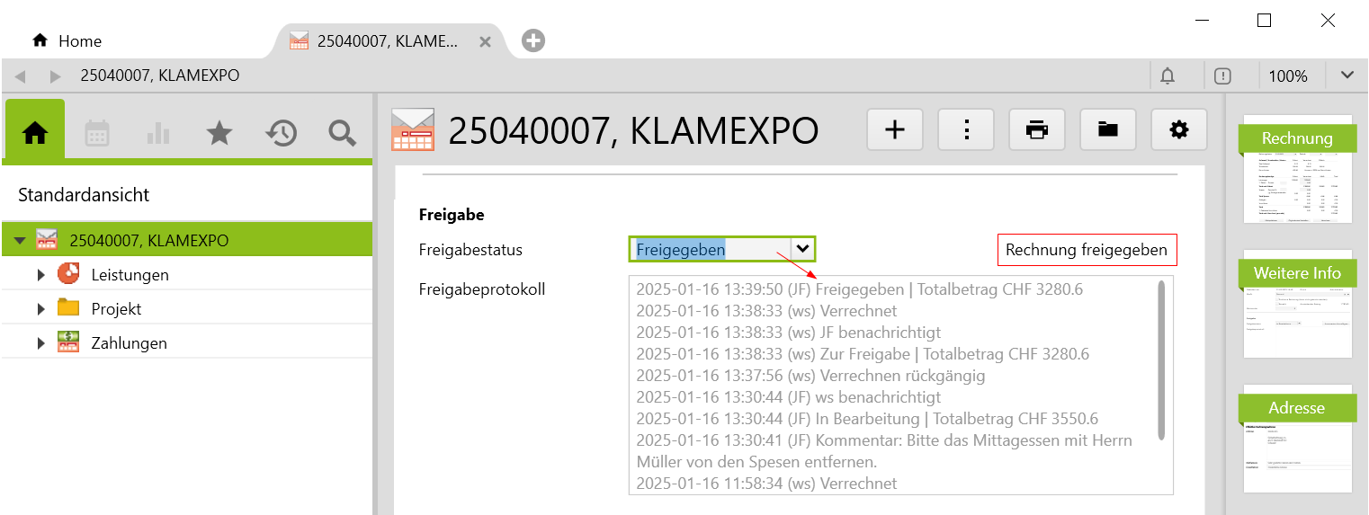Click the Freigabeprotokoll scrollbar
The image size is (1369, 515).
point(1161,360)
